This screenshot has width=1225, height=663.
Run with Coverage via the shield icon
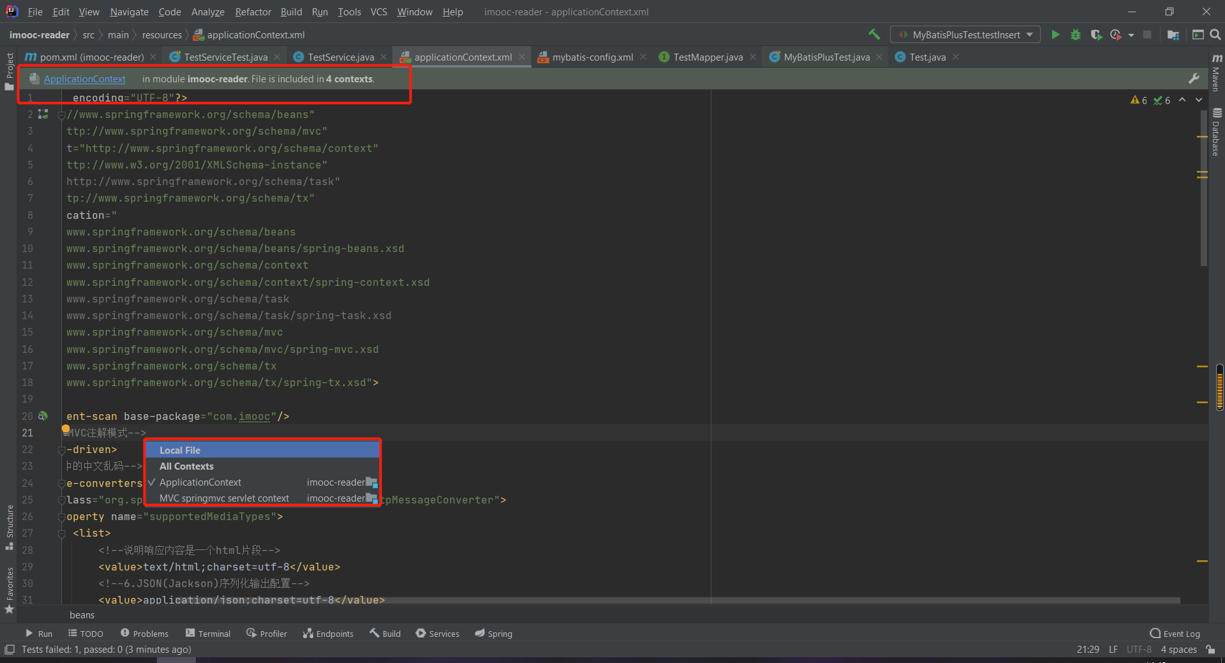[x=1095, y=34]
